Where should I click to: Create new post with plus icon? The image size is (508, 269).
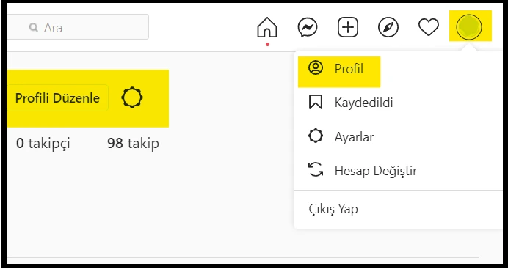pos(348,27)
